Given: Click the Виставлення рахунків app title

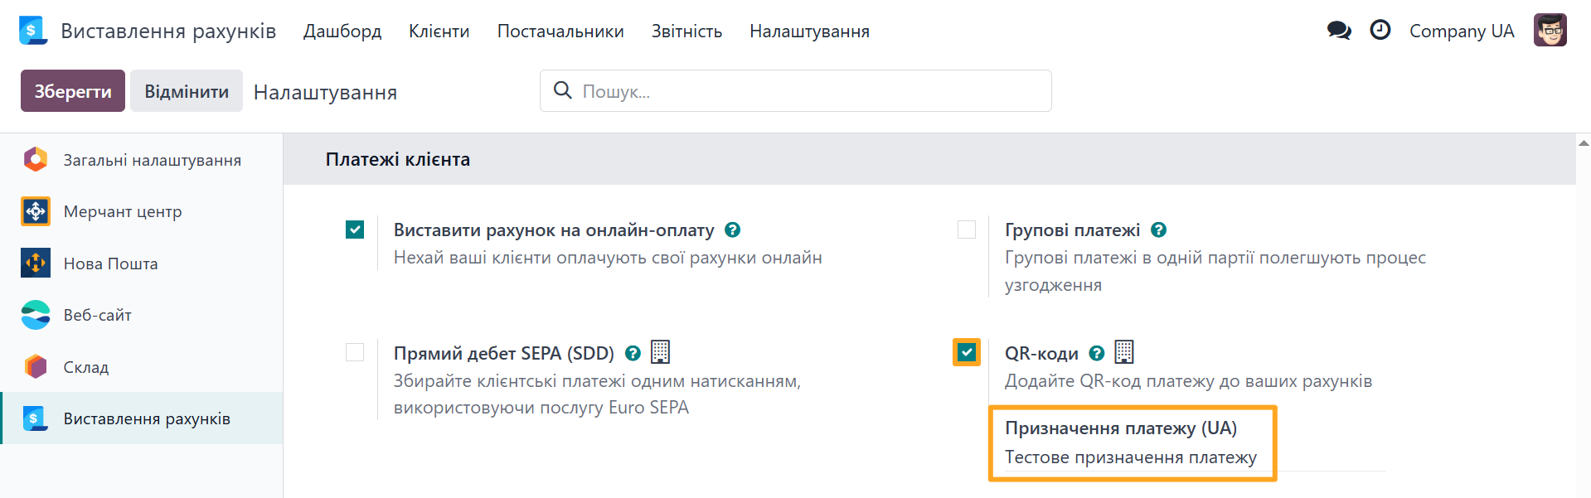Looking at the screenshot, I should pos(168,31).
